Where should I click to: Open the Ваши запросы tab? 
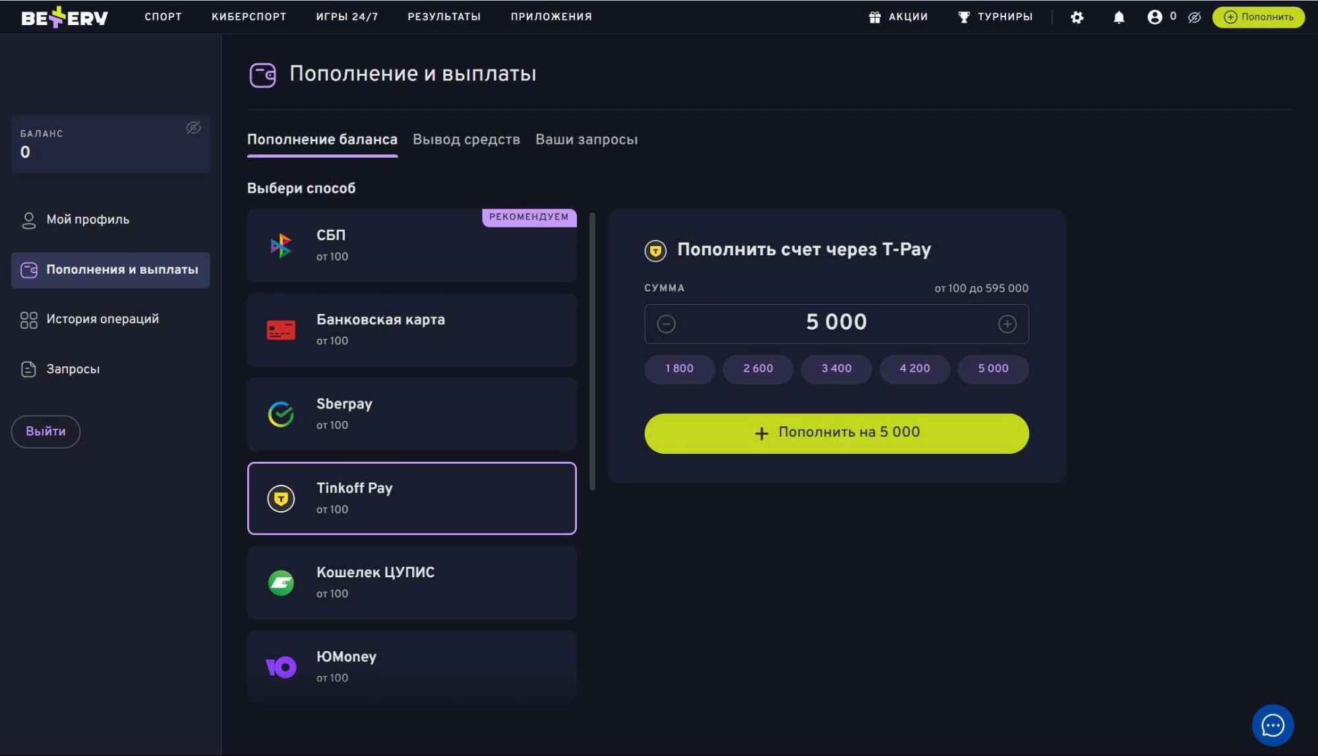(586, 139)
